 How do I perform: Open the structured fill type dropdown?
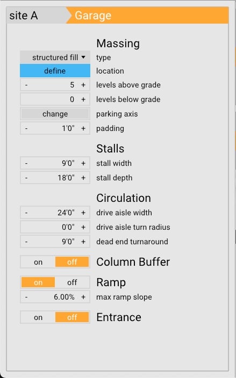click(55, 57)
